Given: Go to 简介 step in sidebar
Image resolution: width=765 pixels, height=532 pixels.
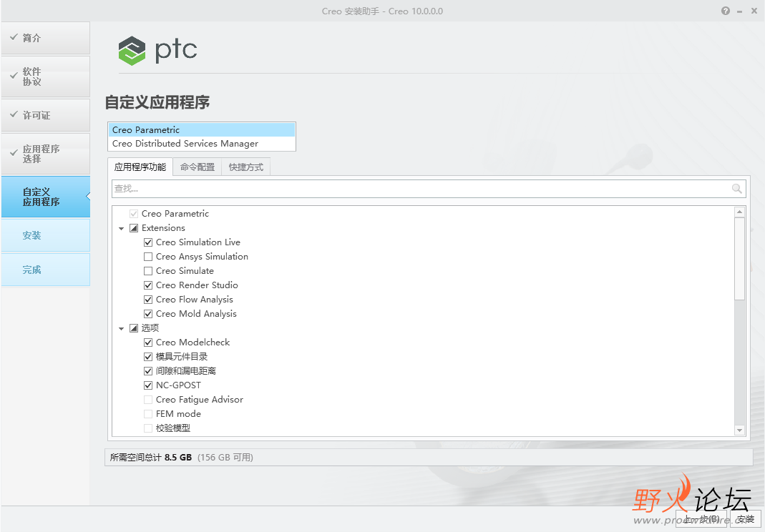Looking at the screenshot, I should (x=45, y=38).
